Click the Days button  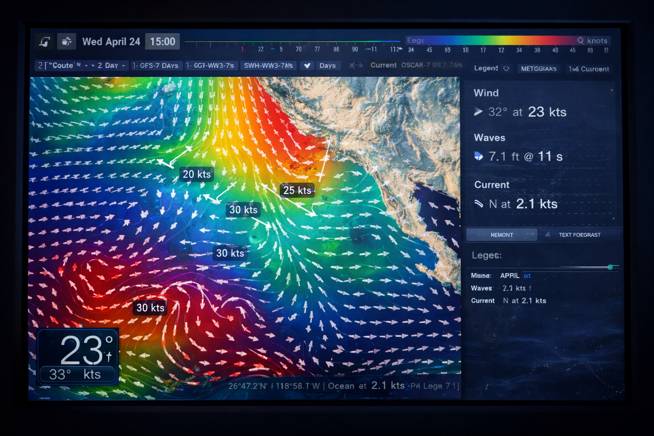point(327,66)
